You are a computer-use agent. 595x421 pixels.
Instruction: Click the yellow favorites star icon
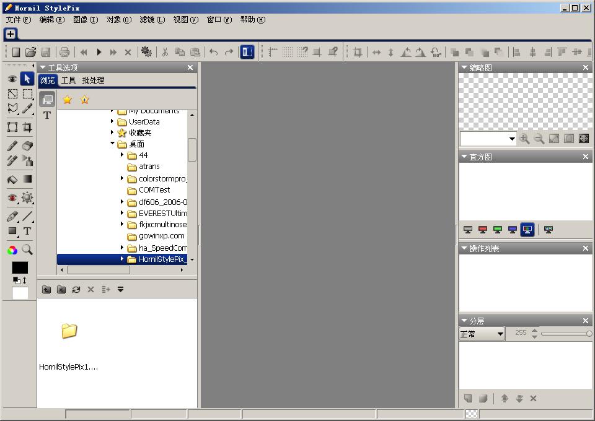[68, 100]
